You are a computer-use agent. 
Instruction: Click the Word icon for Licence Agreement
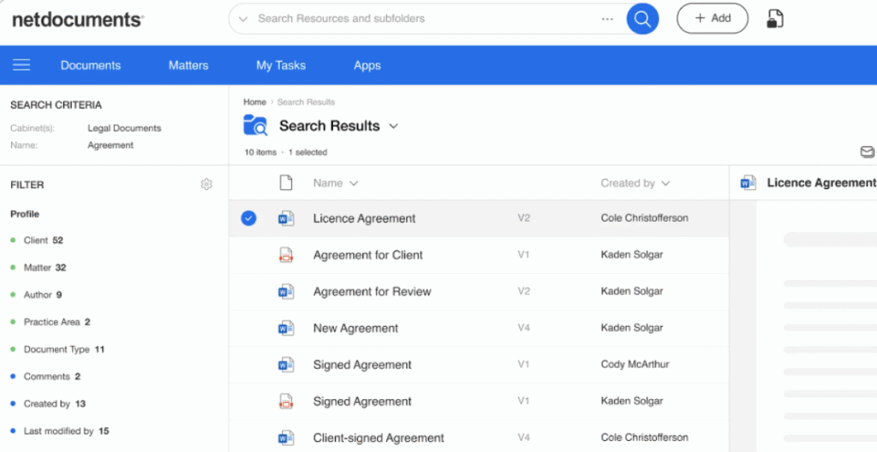(286, 218)
